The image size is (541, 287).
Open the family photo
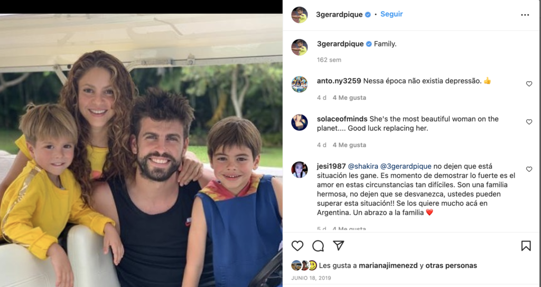pyautogui.click(x=141, y=150)
